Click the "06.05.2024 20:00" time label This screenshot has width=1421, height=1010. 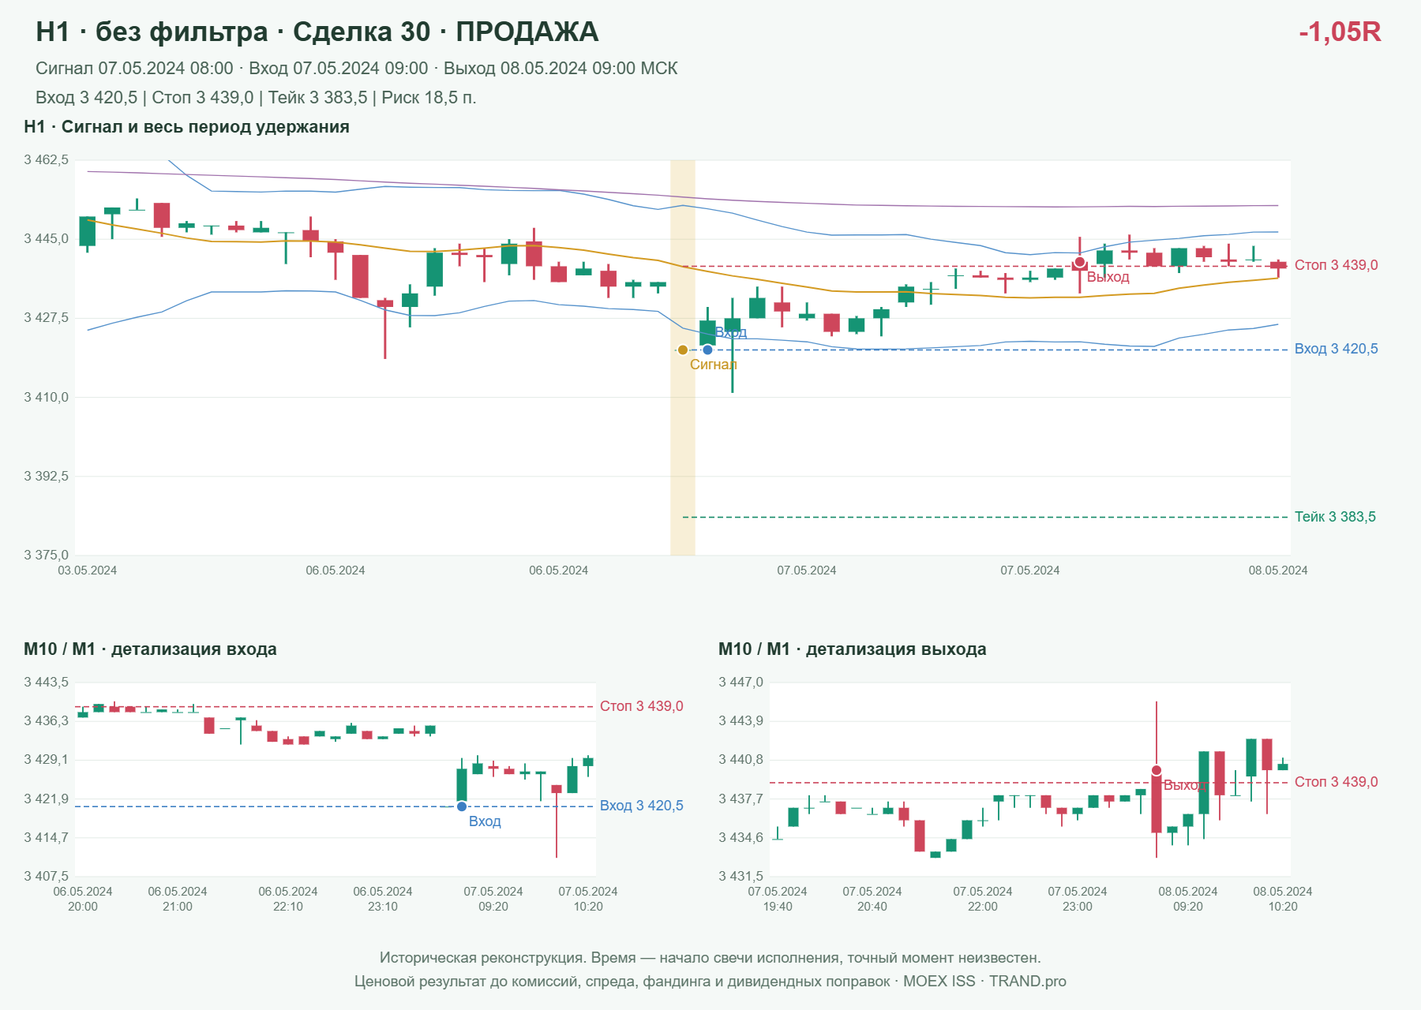[83, 899]
